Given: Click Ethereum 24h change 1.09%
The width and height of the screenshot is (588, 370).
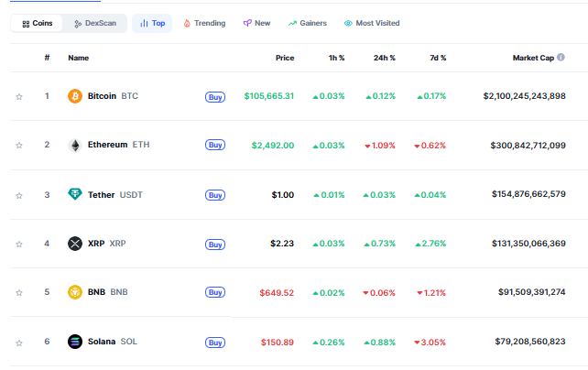Looking at the screenshot, I should (x=380, y=146).
